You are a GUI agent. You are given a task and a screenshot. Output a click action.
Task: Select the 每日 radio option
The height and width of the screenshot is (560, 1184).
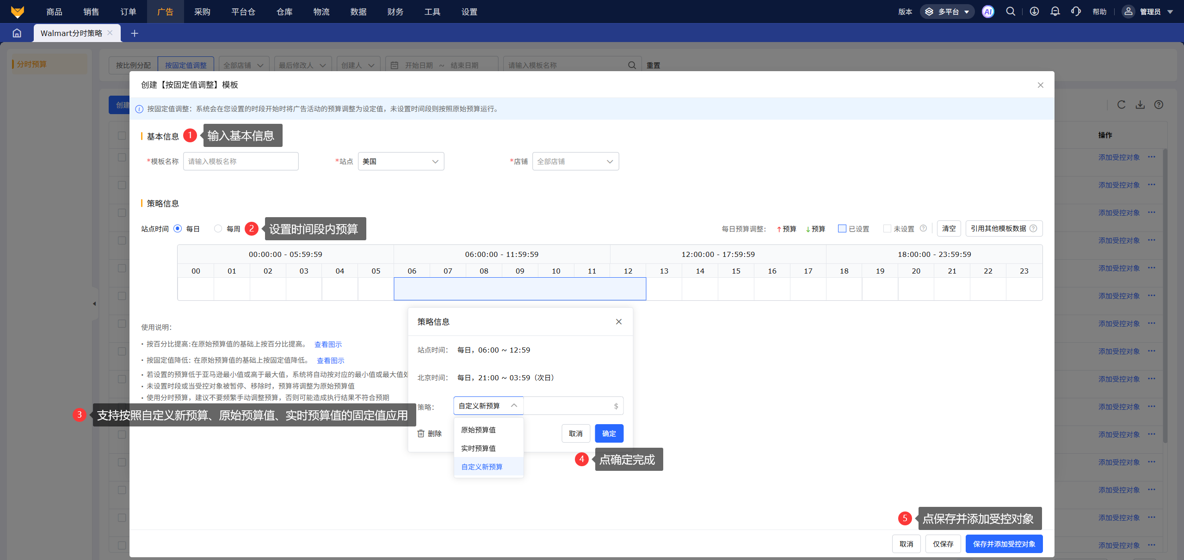coord(178,229)
